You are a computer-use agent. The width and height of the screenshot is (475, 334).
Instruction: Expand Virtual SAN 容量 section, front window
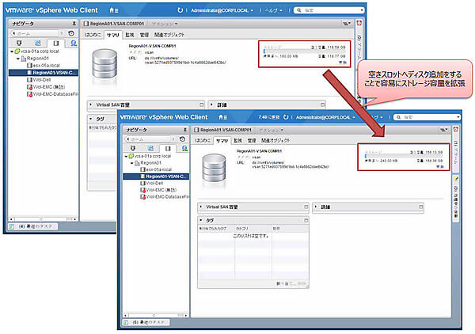tap(201, 207)
